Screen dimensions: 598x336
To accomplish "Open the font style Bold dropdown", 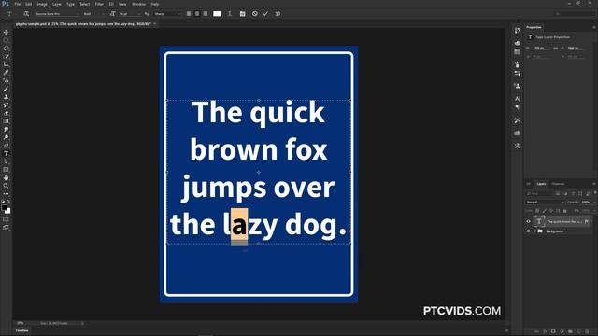I will click(93, 14).
